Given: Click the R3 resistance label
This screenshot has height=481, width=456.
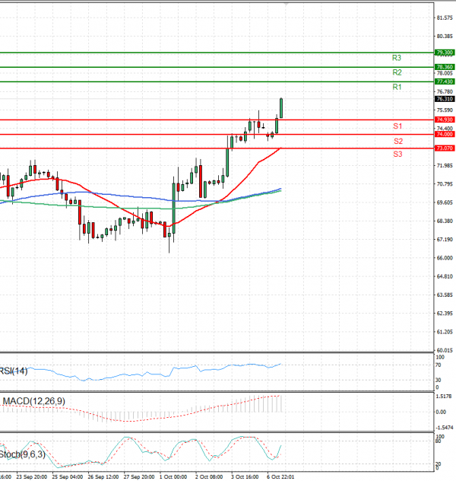Looking at the screenshot, I should (x=397, y=58).
